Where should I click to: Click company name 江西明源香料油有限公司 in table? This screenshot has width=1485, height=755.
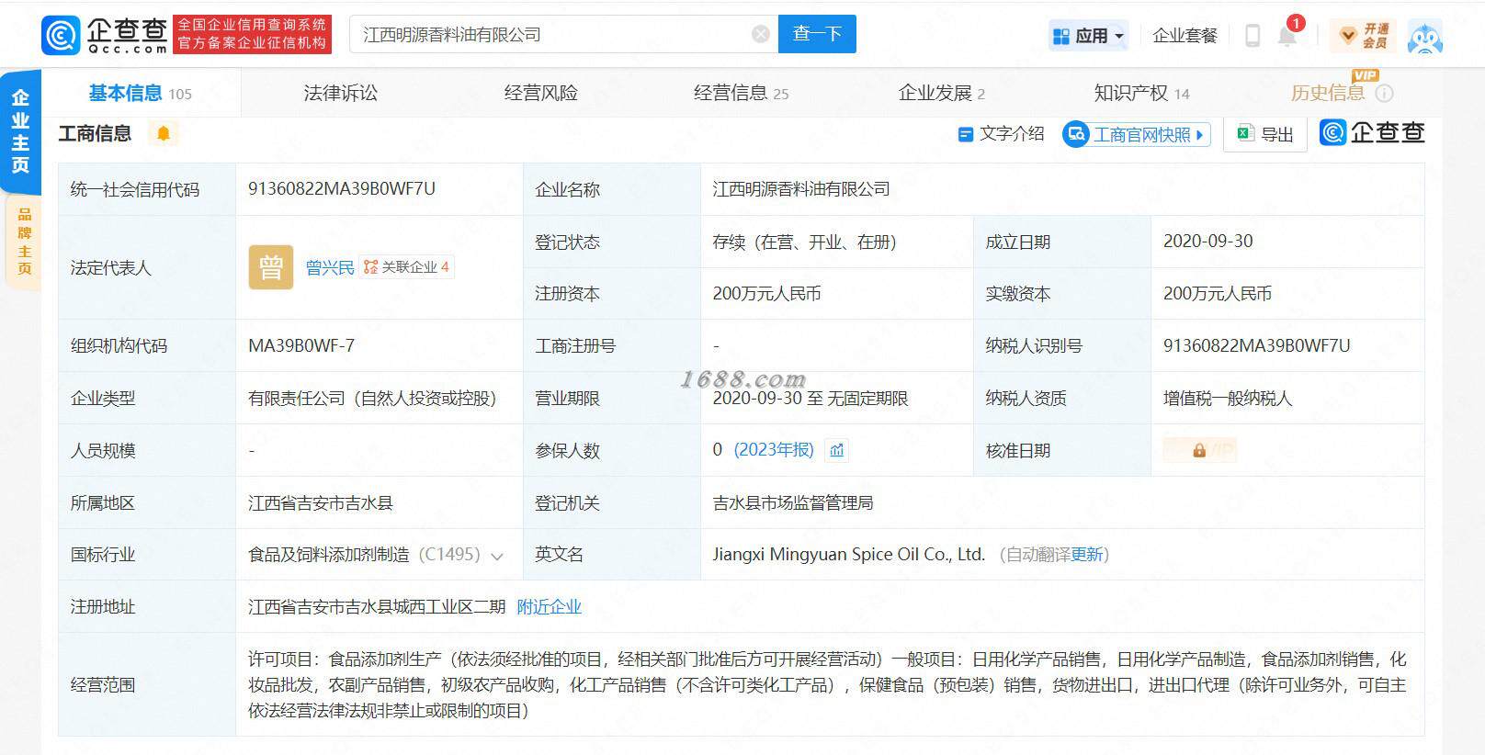(x=801, y=189)
